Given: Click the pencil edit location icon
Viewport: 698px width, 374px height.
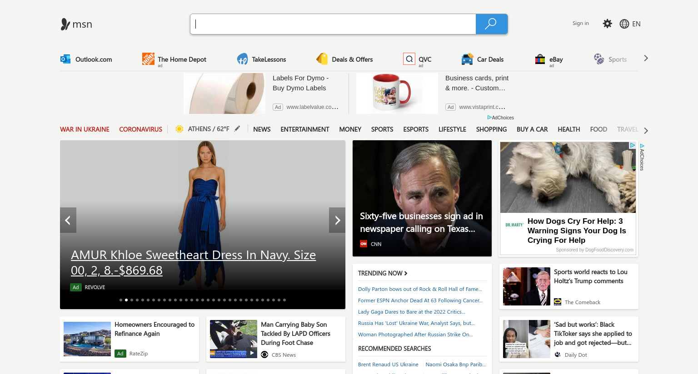Looking at the screenshot, I should [237, 129].
